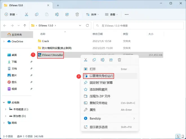Go up one folder level
Image resolution: width=186 pixels, height=139 pixels.
click(25, 25)
